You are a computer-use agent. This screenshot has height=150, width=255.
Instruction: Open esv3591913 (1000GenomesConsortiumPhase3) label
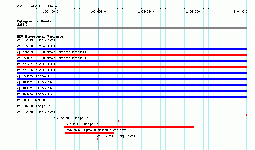[x=52, y=58]
